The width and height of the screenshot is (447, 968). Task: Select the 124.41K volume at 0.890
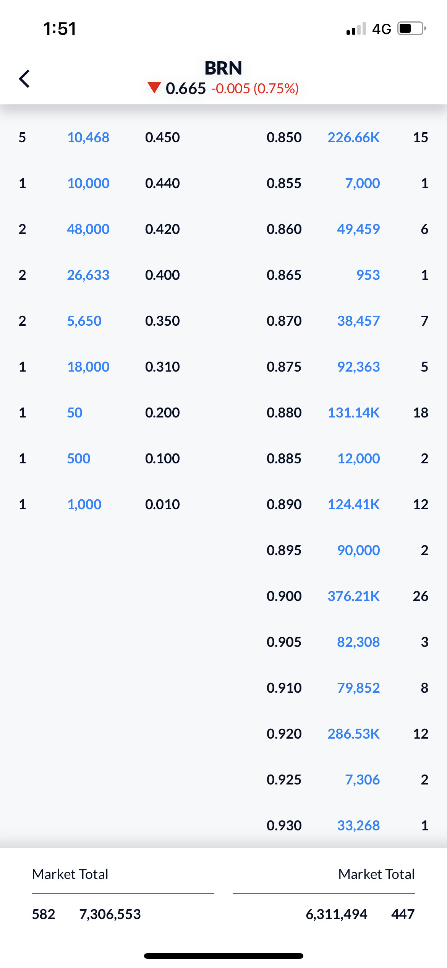(x=354, y=504)
